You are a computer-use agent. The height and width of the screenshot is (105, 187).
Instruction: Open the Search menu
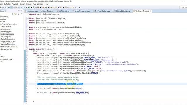coord(22,4)
